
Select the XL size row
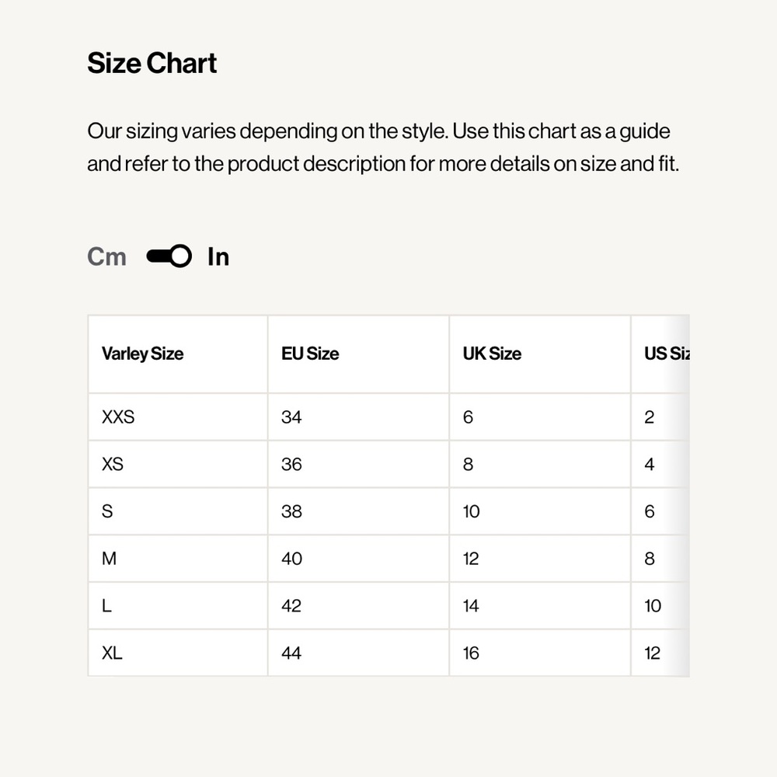[x=389, y=653]
